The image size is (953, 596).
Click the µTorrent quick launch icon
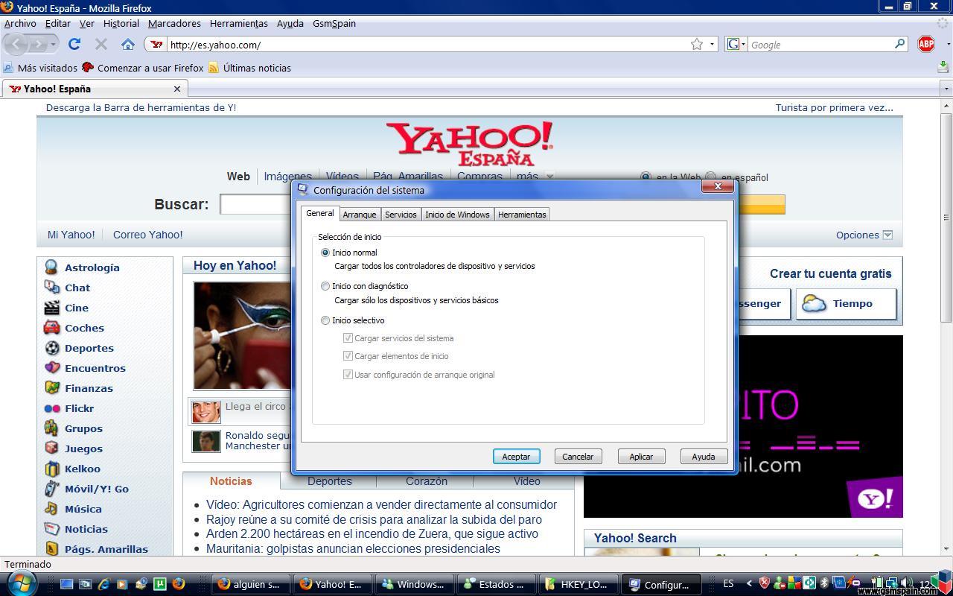pyautogui.click(x=159, y=584)
